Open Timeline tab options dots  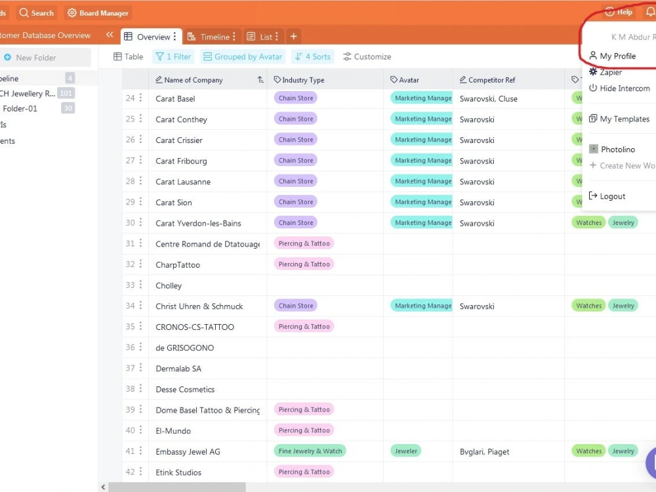click(234, 37)
